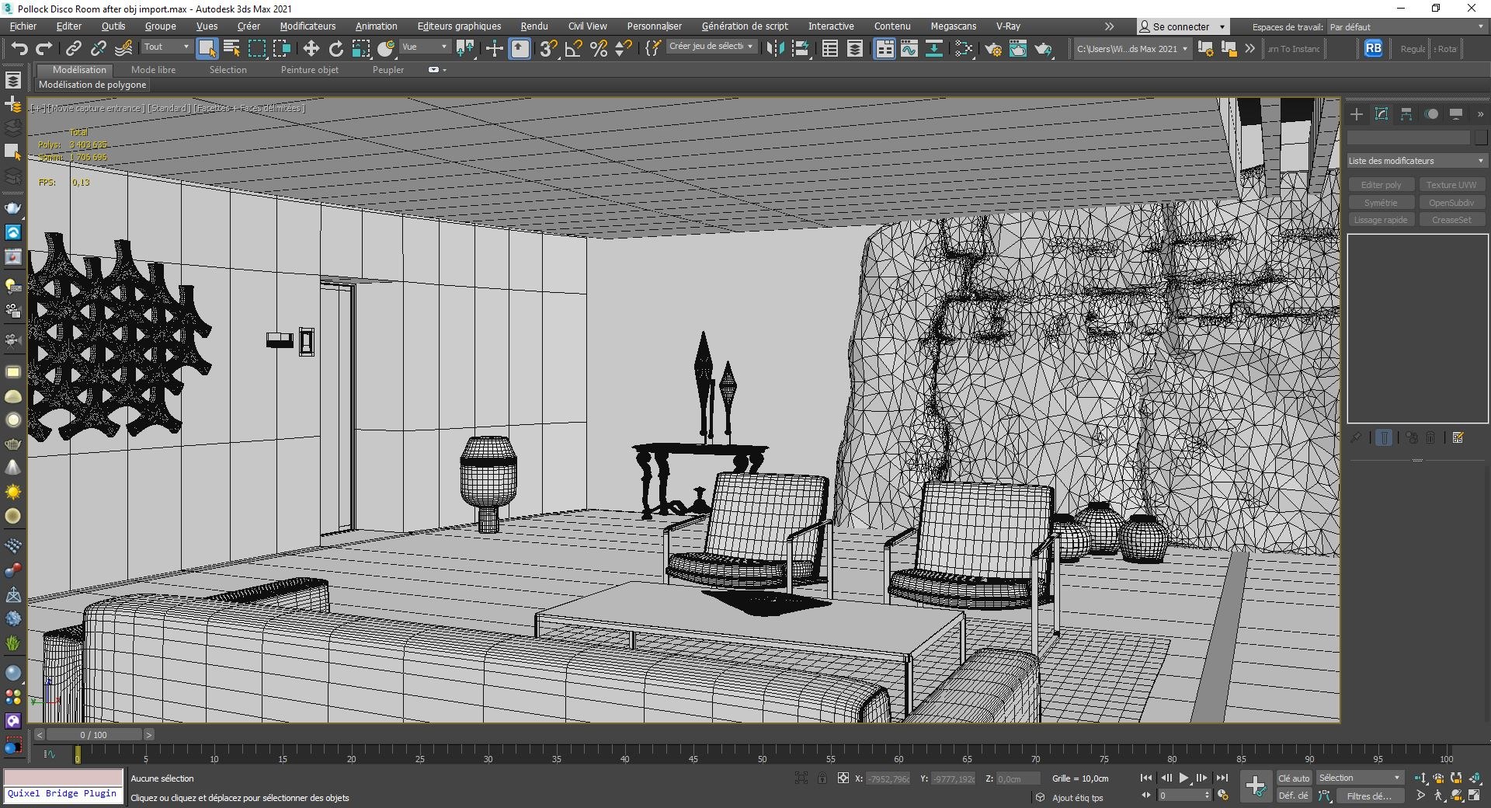Toggle the ribbon display button

pos(885,49)
